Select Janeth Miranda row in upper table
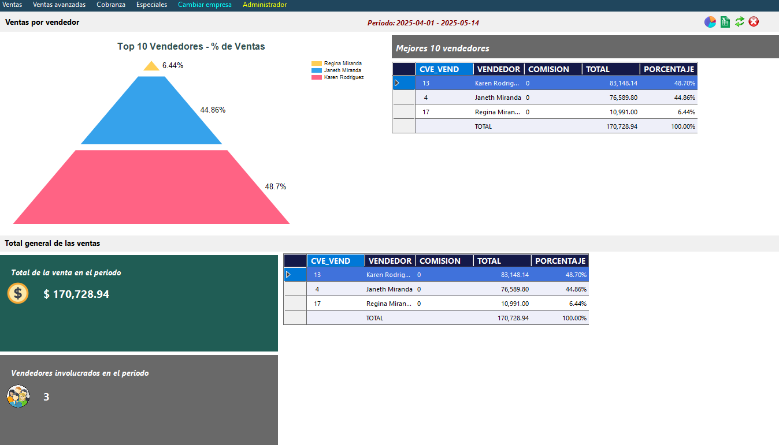Image resolution: width=779 pixels, height=445 pixels. (498, 98)
